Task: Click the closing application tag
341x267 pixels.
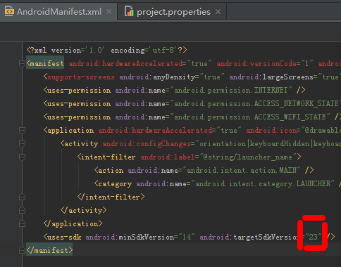Action: (73, 223)
